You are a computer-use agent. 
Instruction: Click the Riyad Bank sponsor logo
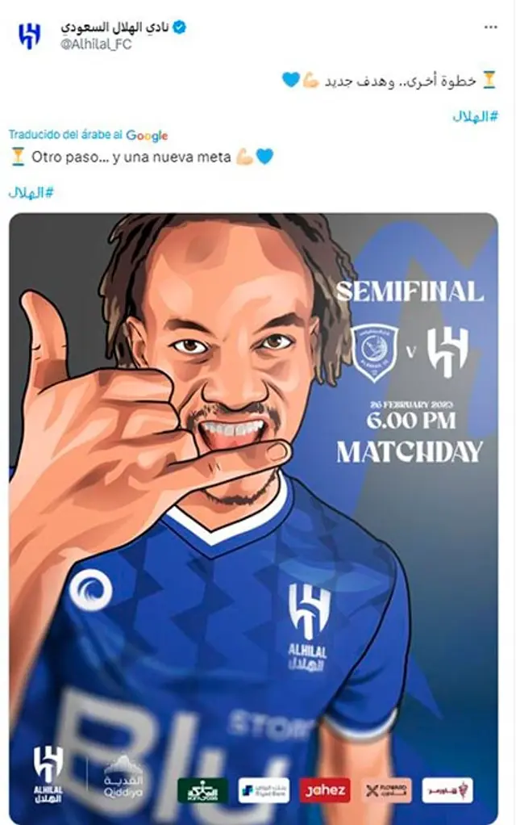(264, 790)
